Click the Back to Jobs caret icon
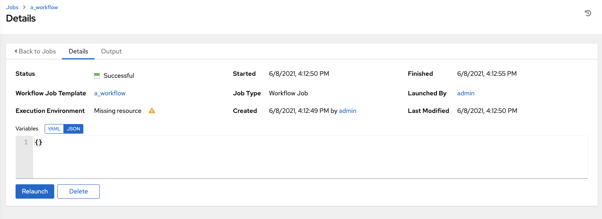Viewport: 602px width, 219px height. tap(16, 51)
